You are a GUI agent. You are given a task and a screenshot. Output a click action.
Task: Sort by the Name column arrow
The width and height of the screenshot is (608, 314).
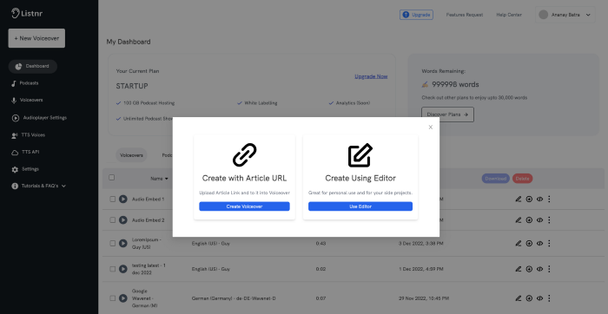pos(167,179)
